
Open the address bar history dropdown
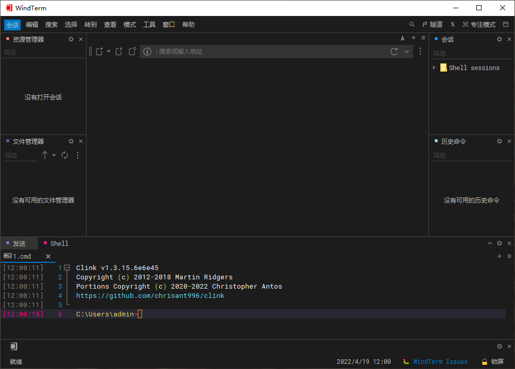[x=407, y=52]
